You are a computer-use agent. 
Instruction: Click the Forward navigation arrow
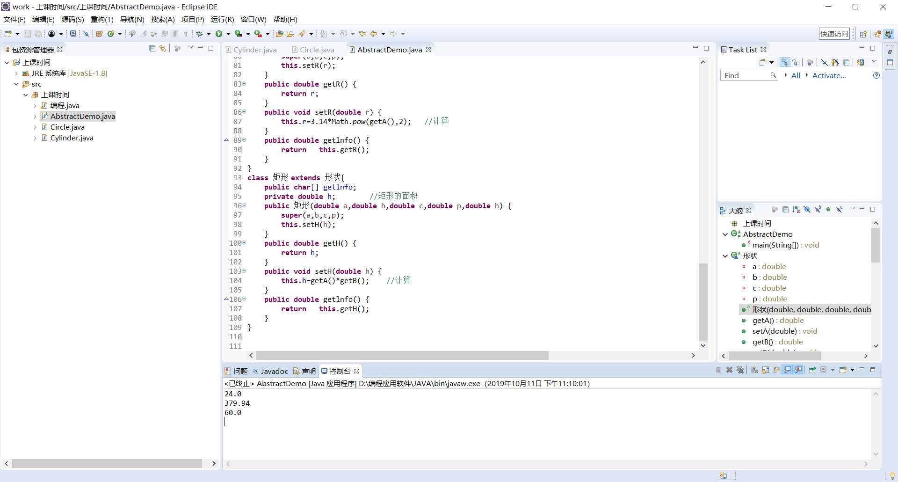[x=393, y=34]
